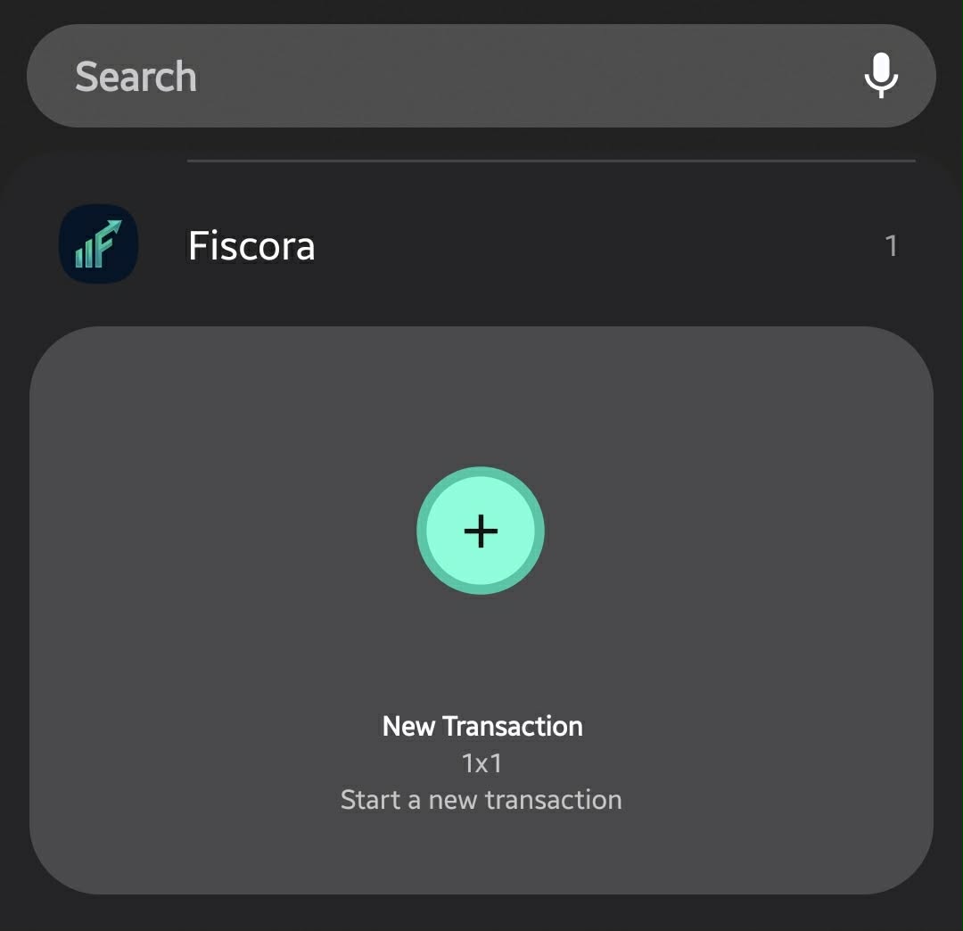Tap Start a new transaction text
This screenshot has width=963, height=931.
pyautogui.click(x=481, y=800)
